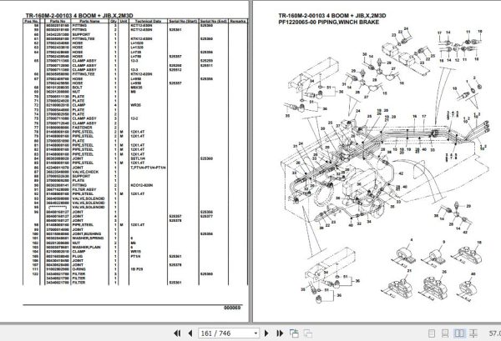Select the 'BOLT' parts name cell
This screenshot has width=501, height=341.
78,87
